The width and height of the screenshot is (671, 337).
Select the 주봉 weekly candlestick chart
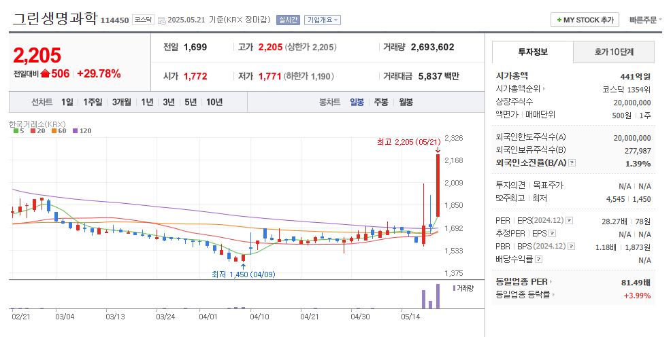[381, 102]
